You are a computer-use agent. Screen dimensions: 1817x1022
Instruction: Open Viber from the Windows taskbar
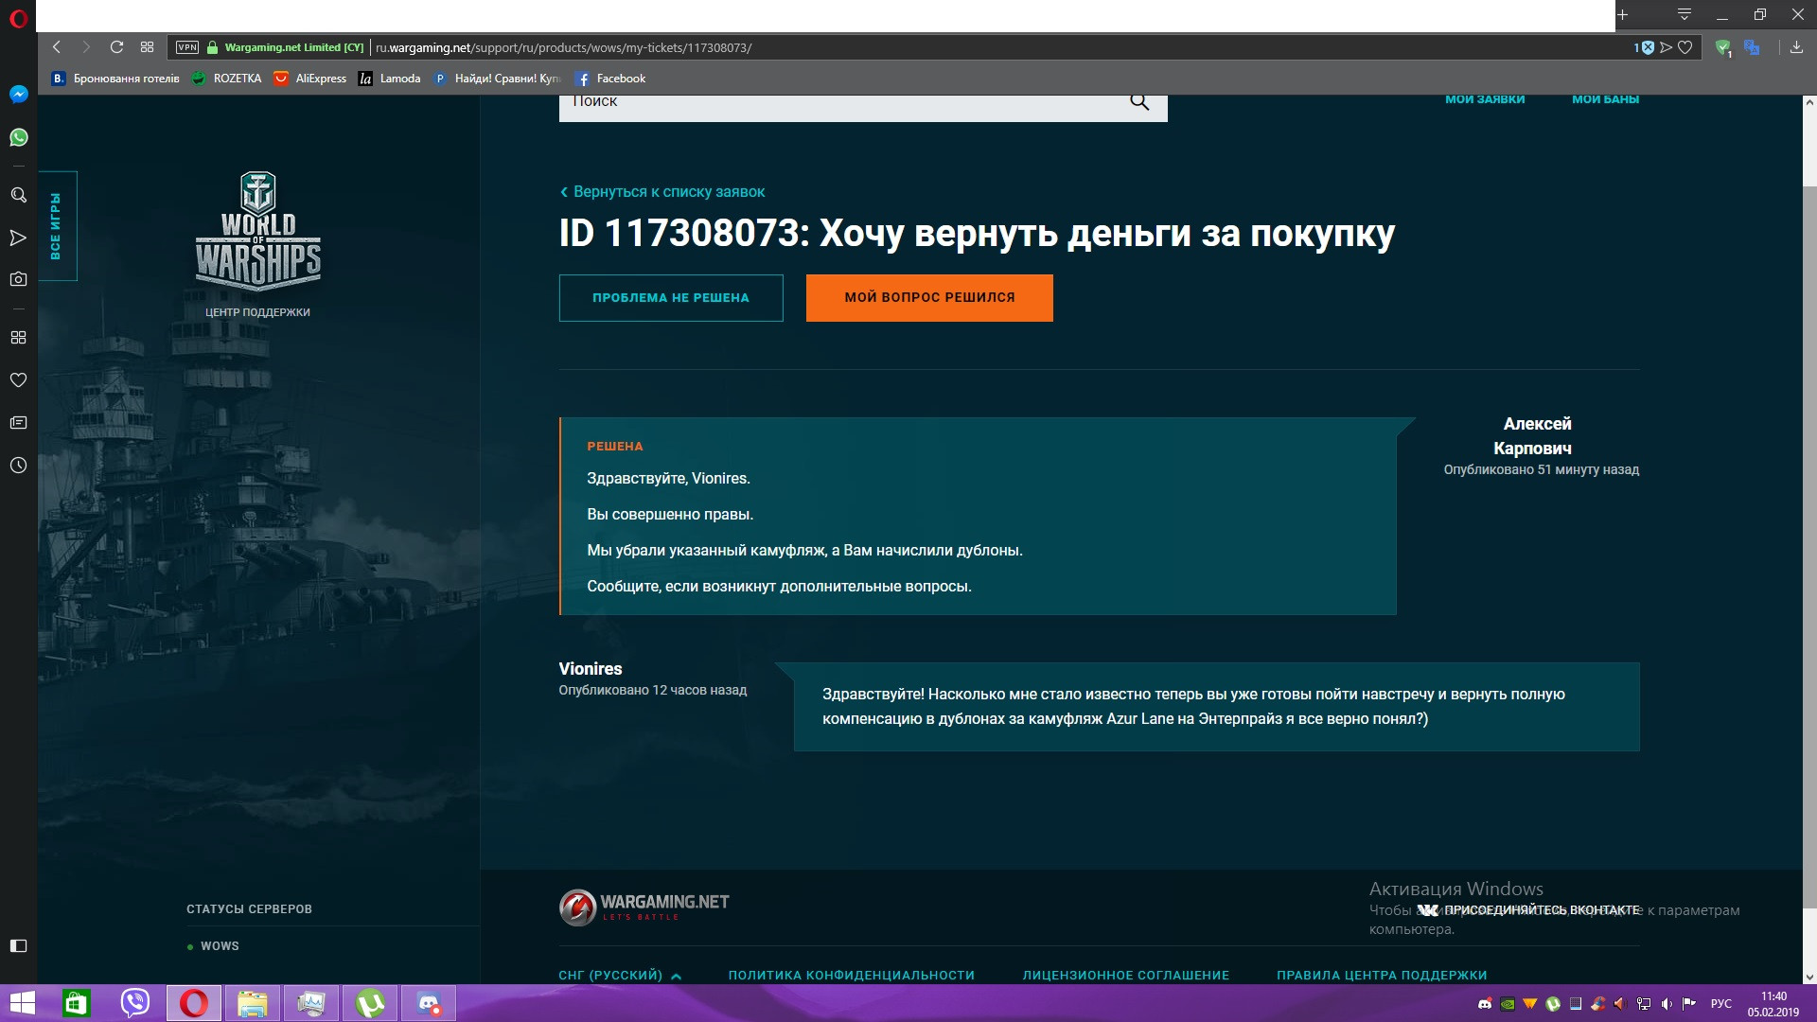(x=134, y=1003)
